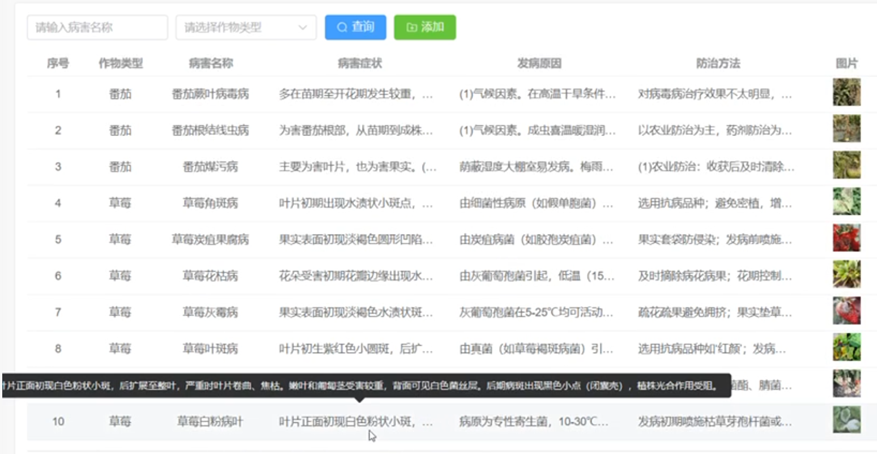Open thumbnail image for 草莓花枯病

tap(846, 274)
